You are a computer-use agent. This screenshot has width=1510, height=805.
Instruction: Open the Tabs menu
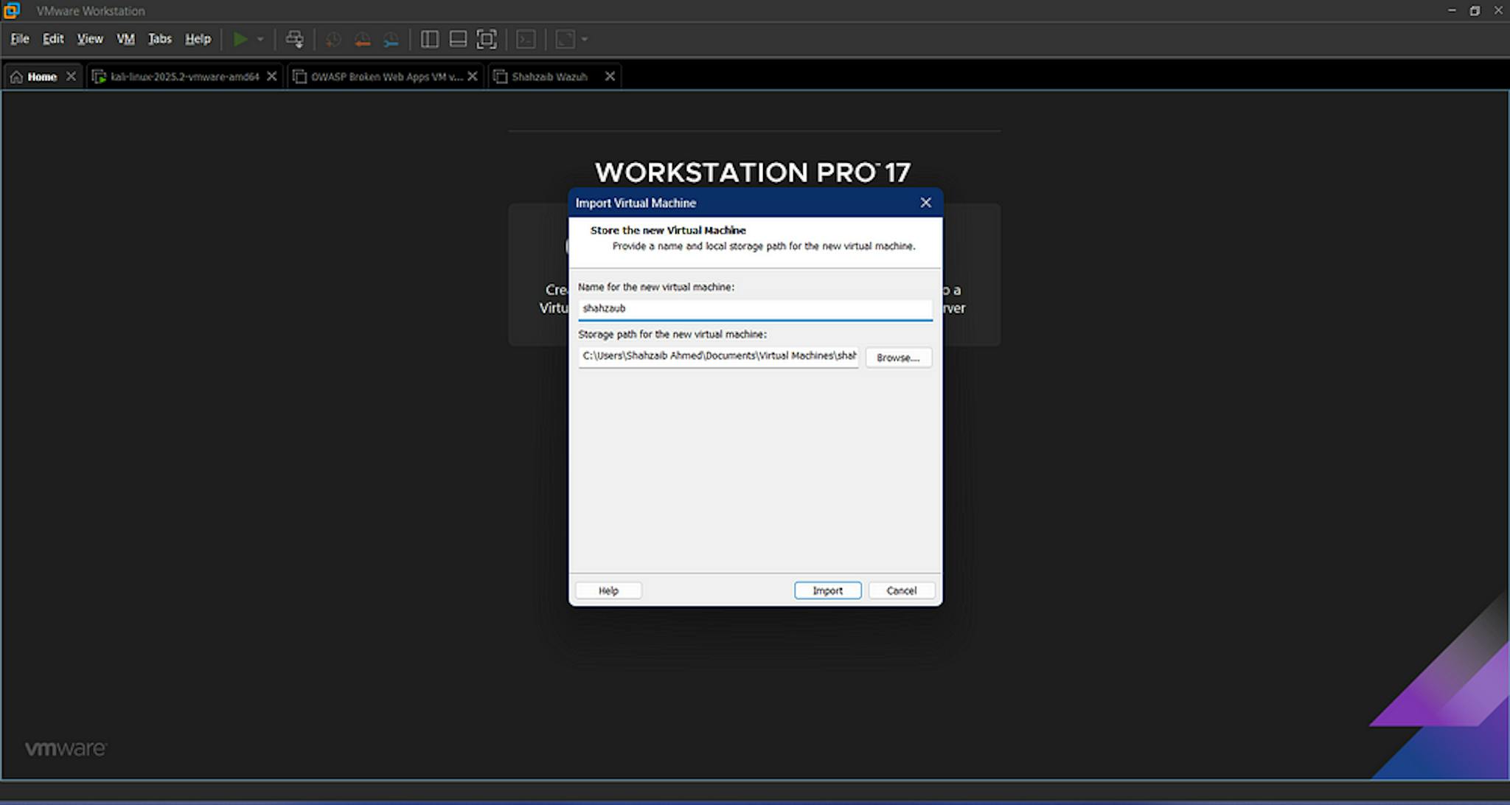click(x=159, y=39)
